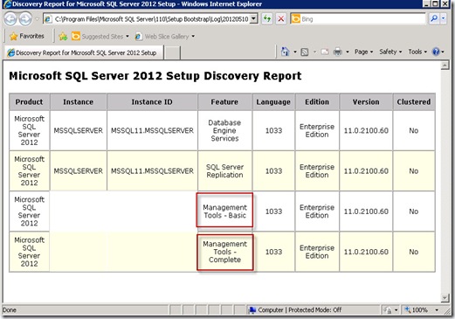Click the browser Forward arrow button

25,19
